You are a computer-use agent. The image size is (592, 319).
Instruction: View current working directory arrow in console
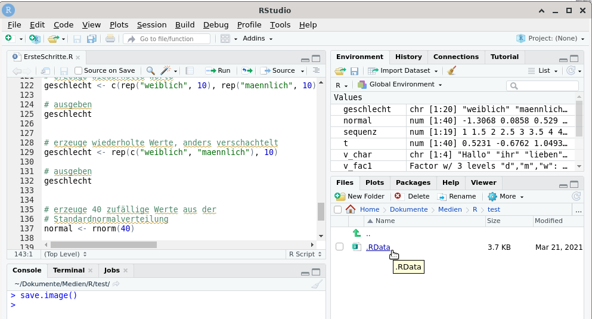tap(116, 284)
